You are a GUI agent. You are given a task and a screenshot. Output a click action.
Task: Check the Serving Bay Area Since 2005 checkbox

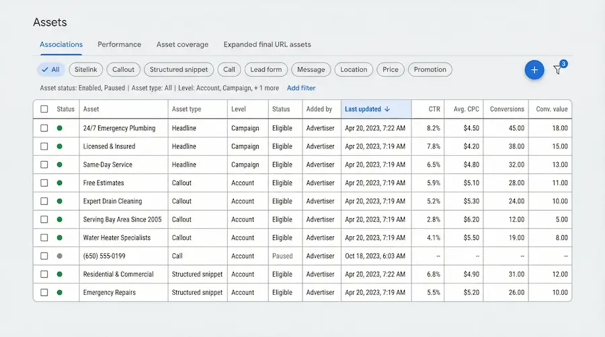44,219
